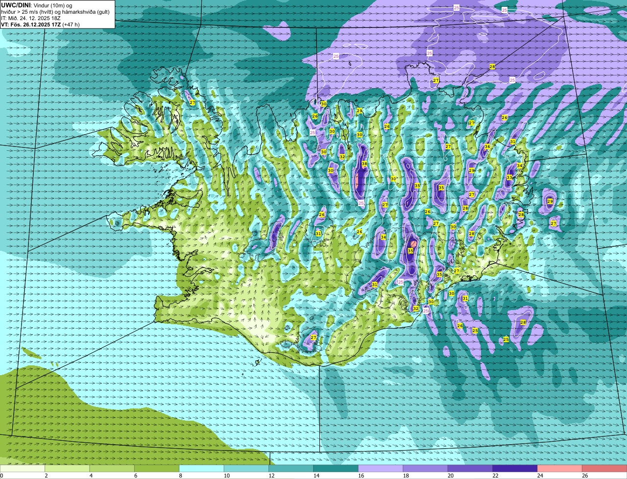Click the legend tick label 22

[495, 476]
